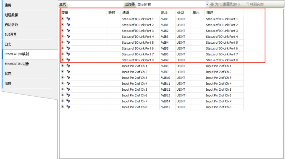Viewport: 285px width, 159px height.
Task: Click variable icon in Status of IO-Link Port 8 row
Action: coord(68,60)
